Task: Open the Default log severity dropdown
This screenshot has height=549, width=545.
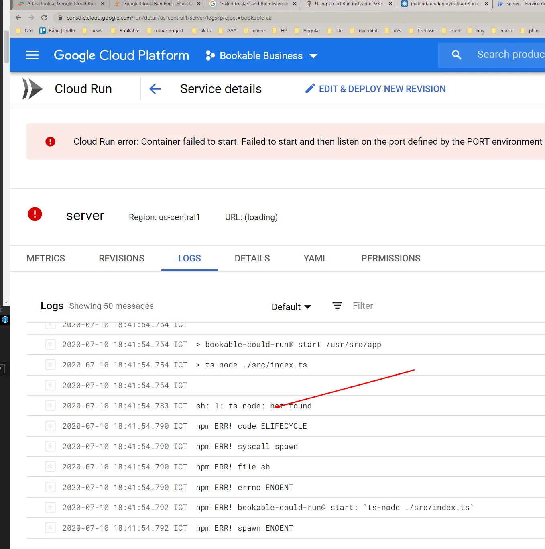Action: [291, 307]
